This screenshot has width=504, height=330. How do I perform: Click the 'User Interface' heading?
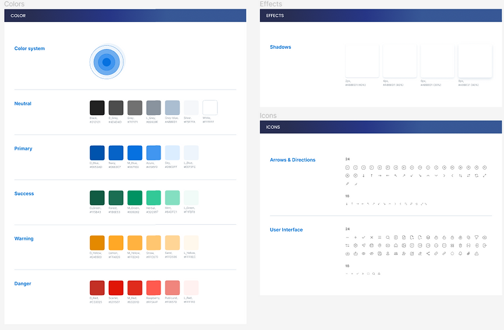click(286, 230)
